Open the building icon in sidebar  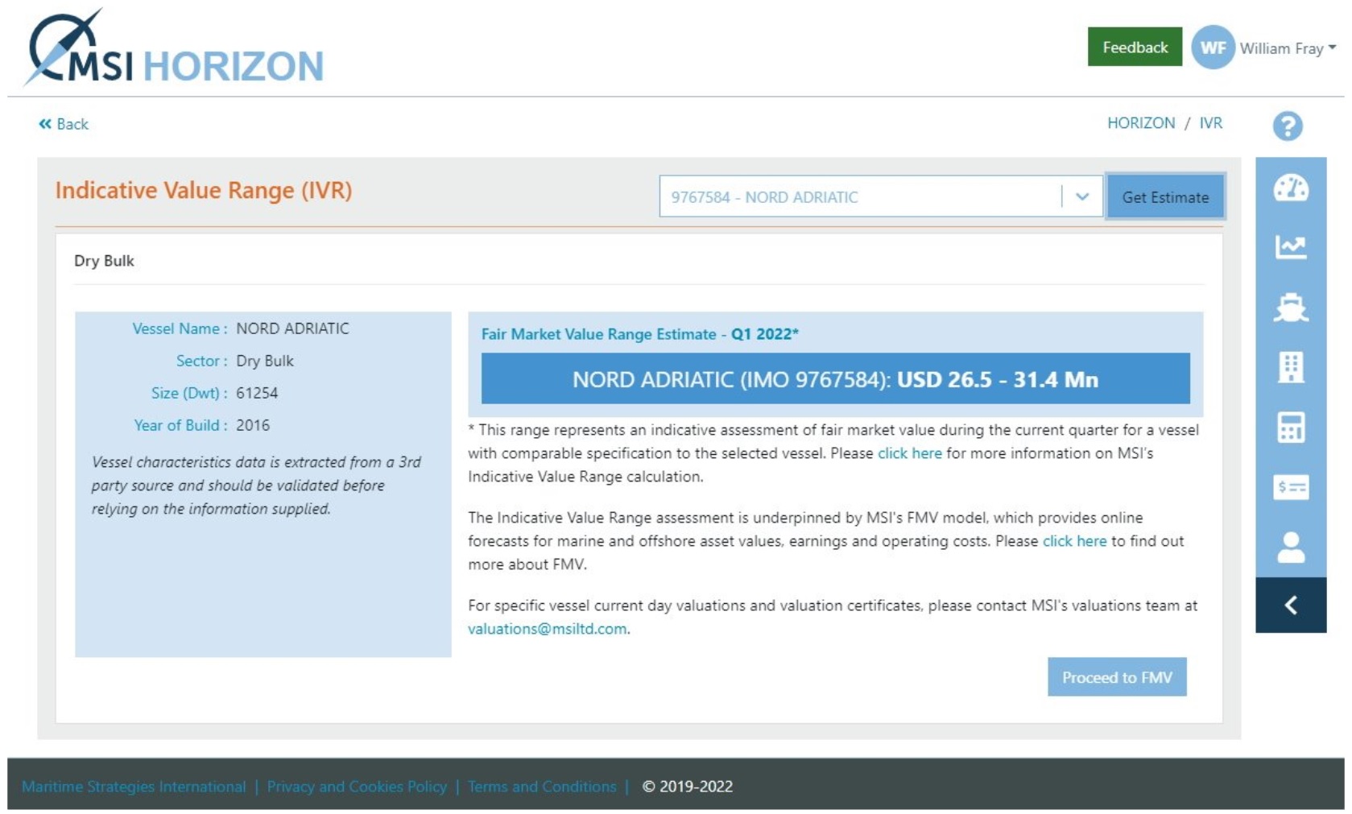click(x=1290, y=367)
